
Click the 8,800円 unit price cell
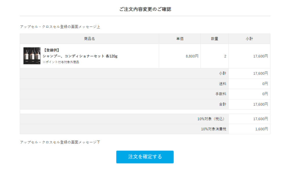pos(192,56)
